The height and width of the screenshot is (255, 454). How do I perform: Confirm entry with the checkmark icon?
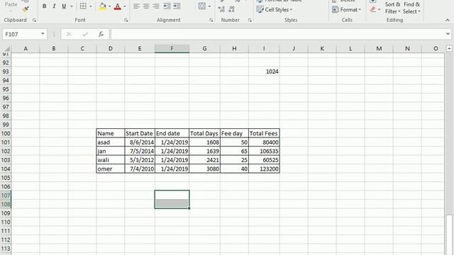pos(85,34)
